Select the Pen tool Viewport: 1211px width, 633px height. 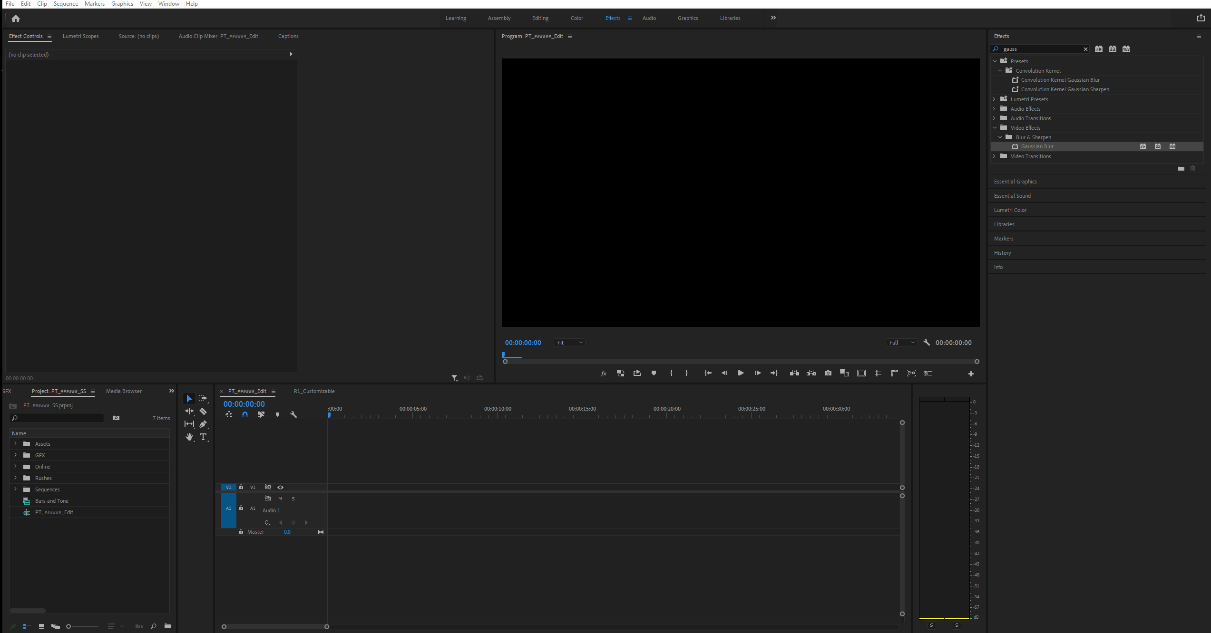click(x=203, y=424)
